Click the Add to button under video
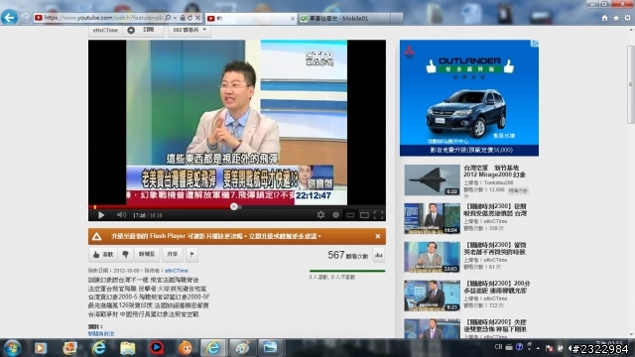Viewport: 635px width, 357px height. pyautogui.click(x=147, y=254)
